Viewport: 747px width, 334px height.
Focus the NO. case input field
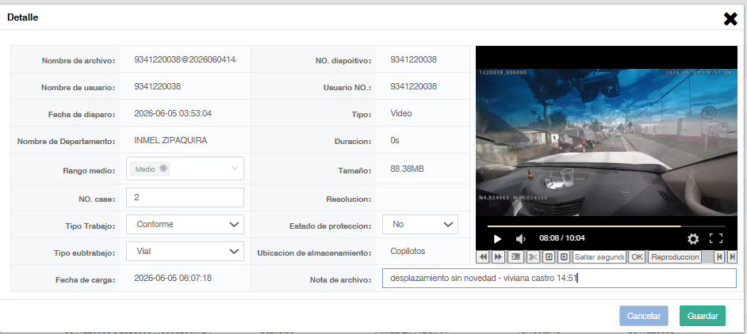(185, 197)
